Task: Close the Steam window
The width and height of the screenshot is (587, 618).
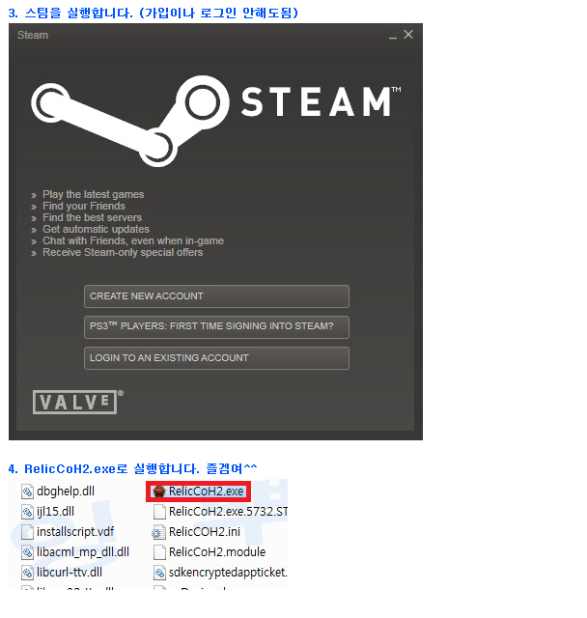Action: pyautogui.click(x=408, y=35)
